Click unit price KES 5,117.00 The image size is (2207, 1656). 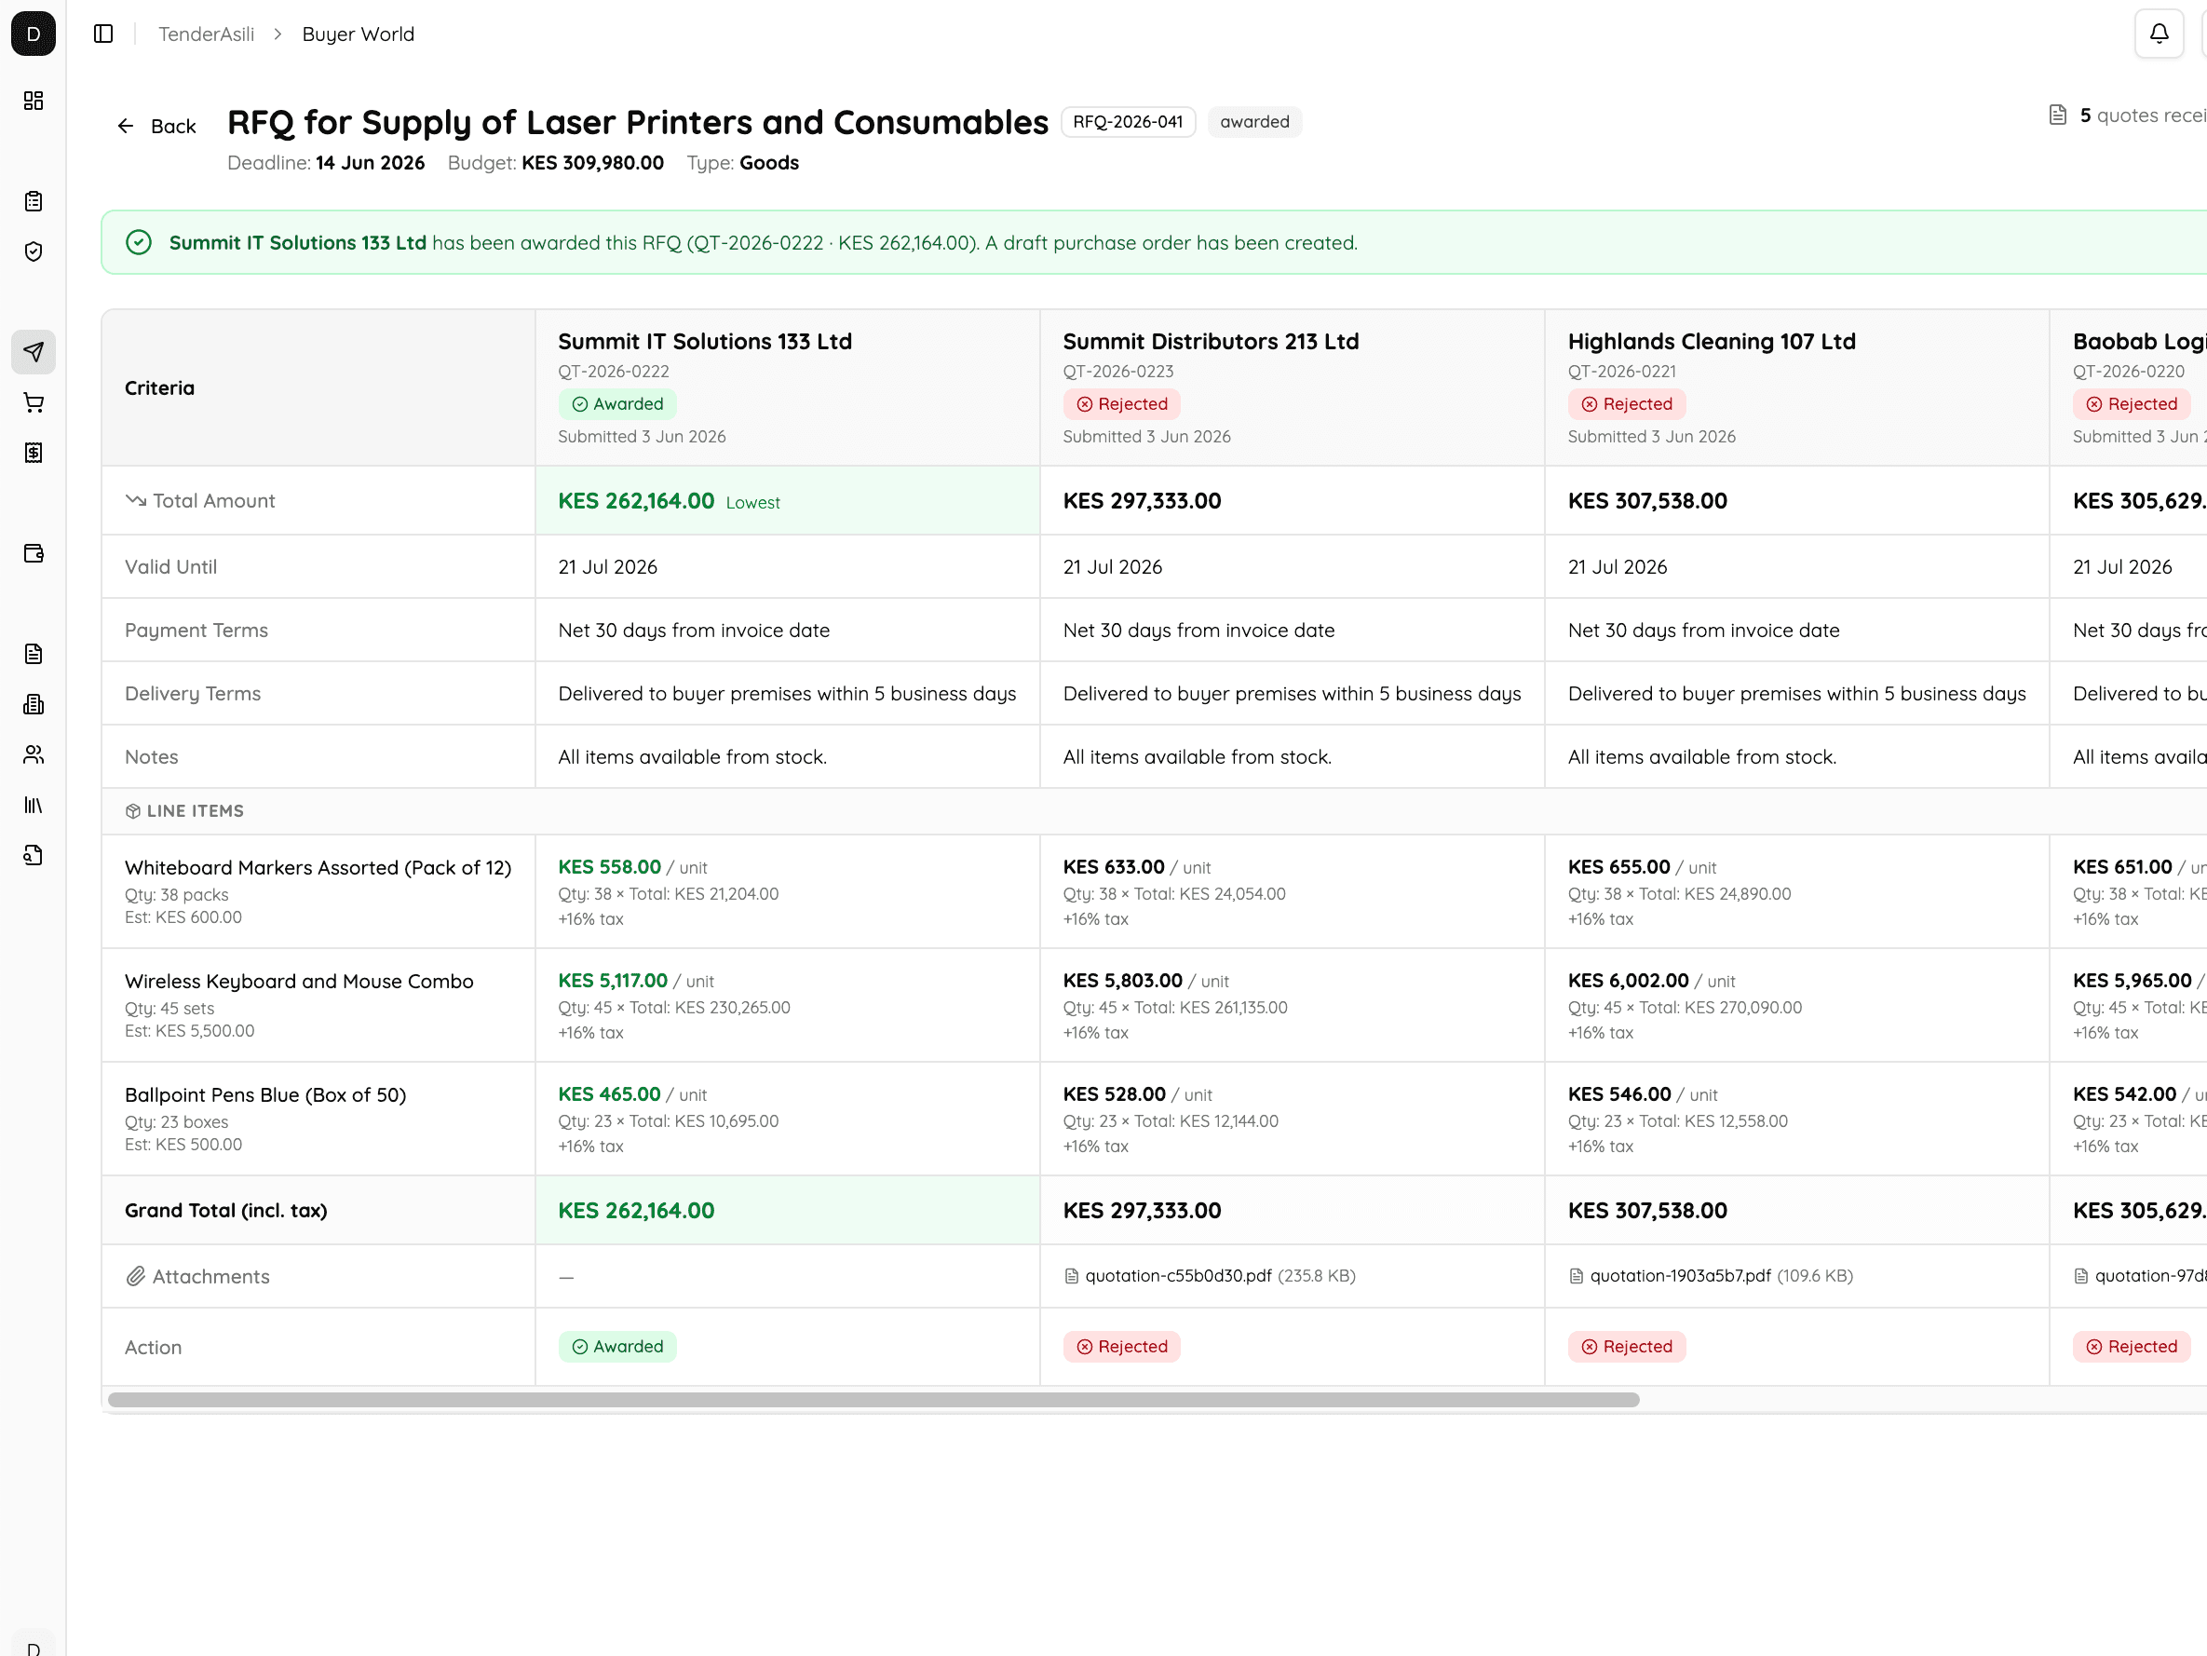coord(613,982)
